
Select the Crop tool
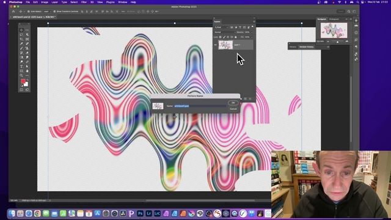coord(21,39)
